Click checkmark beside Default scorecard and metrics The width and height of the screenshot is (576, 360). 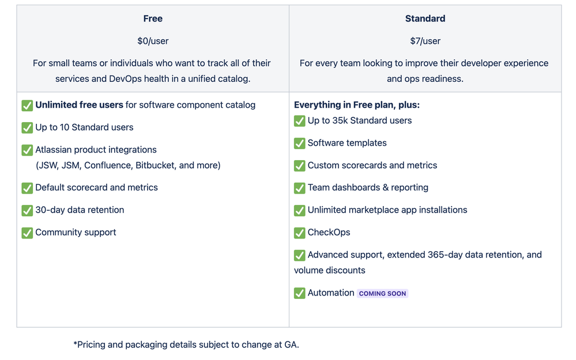point(27,188)
